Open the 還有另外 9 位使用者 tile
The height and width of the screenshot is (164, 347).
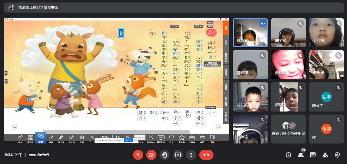[x=288, y=129]
